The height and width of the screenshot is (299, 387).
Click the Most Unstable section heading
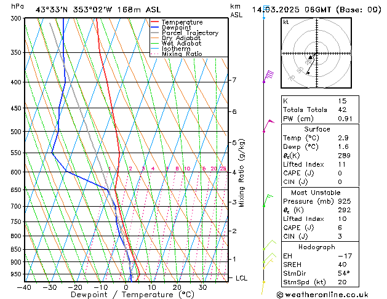[x=316, y=193]
